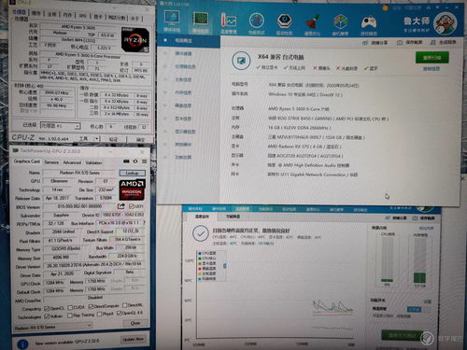Open the GPU-Z hamburger menu icon
Viewport: 467px width, 350px height.
[x=144, y=161]
